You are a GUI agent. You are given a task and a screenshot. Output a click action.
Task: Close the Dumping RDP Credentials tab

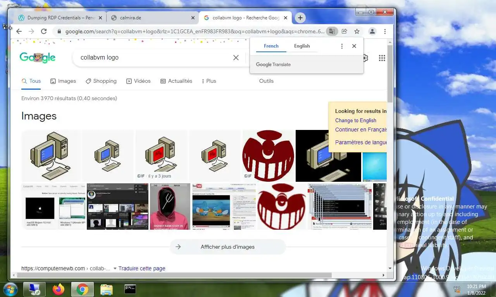pos(100,18)
